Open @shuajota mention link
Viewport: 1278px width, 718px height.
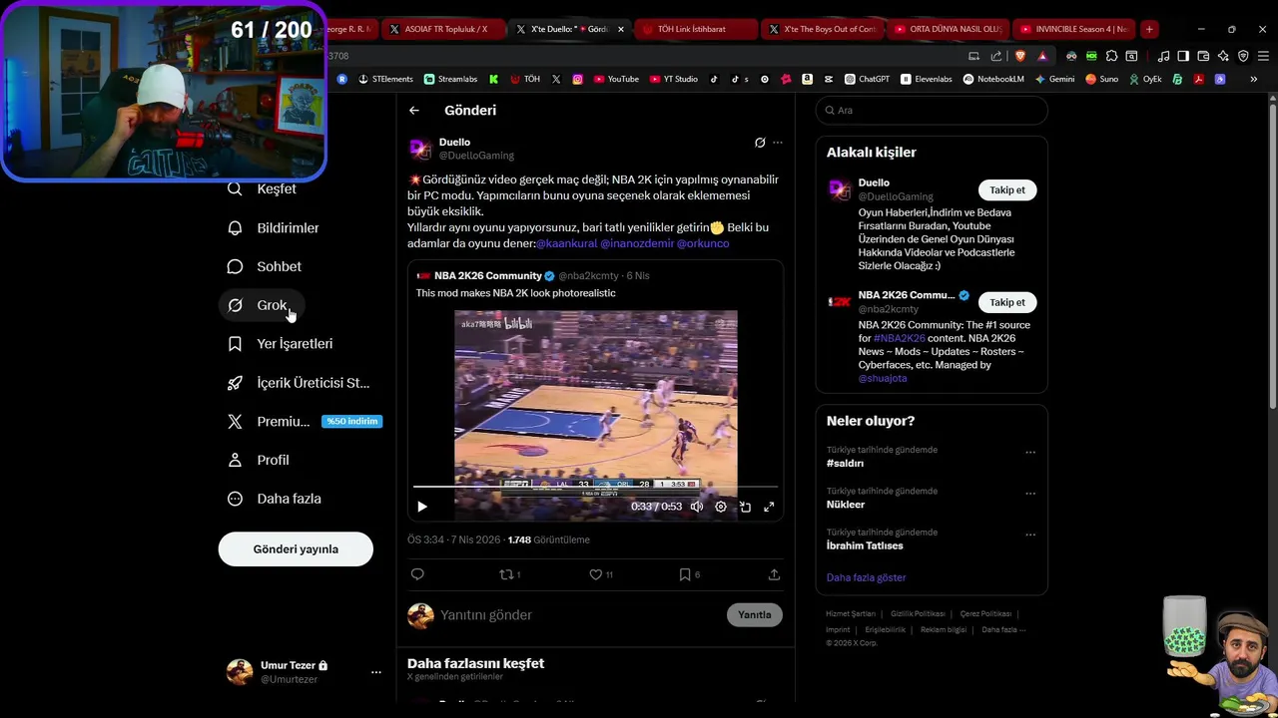(883, 378)
